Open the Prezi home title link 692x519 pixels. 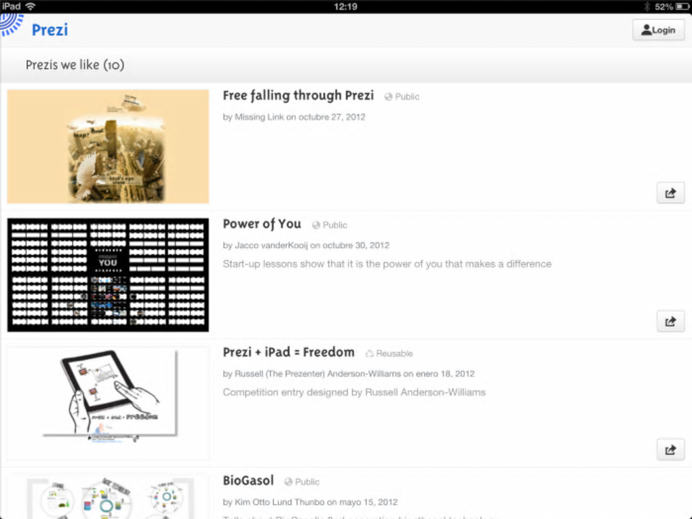point(50,30)
